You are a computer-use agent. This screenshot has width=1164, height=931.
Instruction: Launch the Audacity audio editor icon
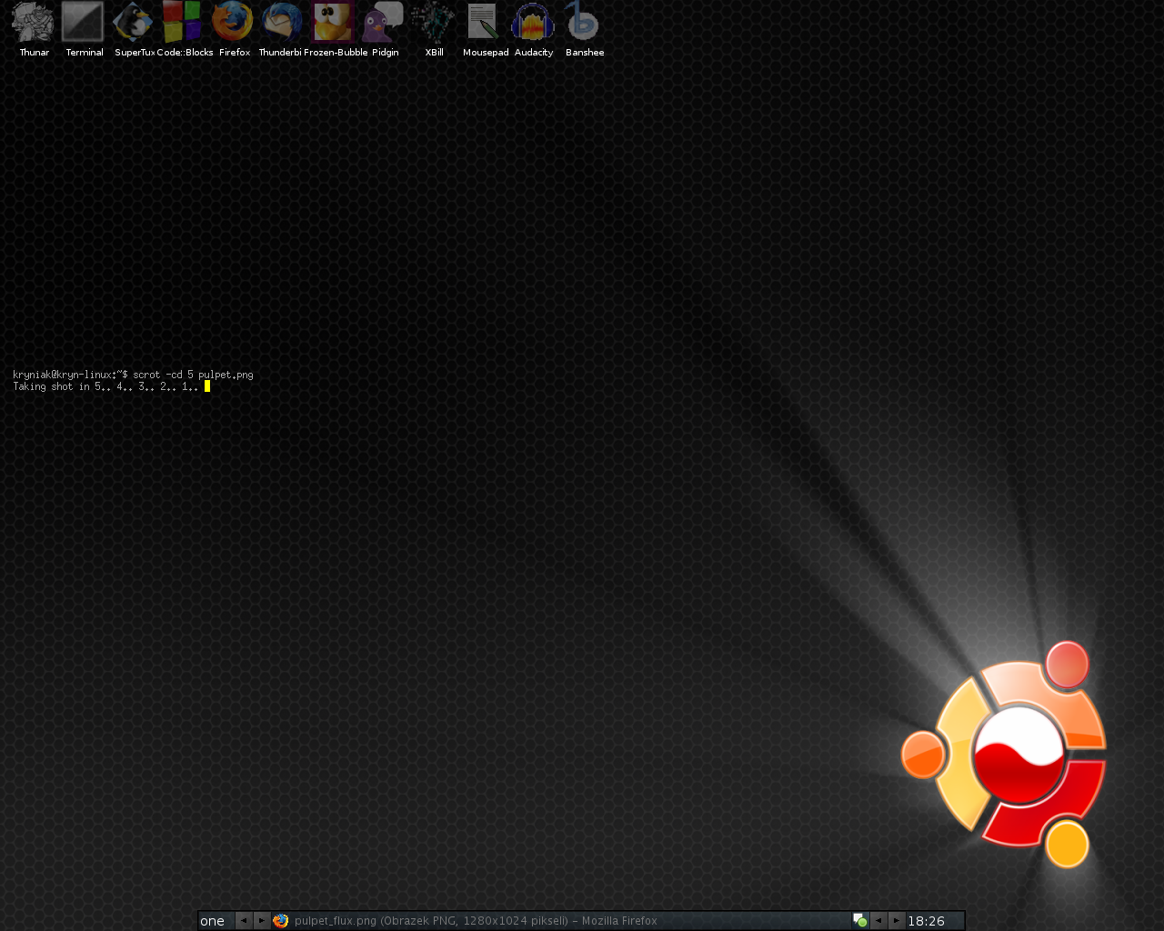pyautogui.click(x=533, y=23)
